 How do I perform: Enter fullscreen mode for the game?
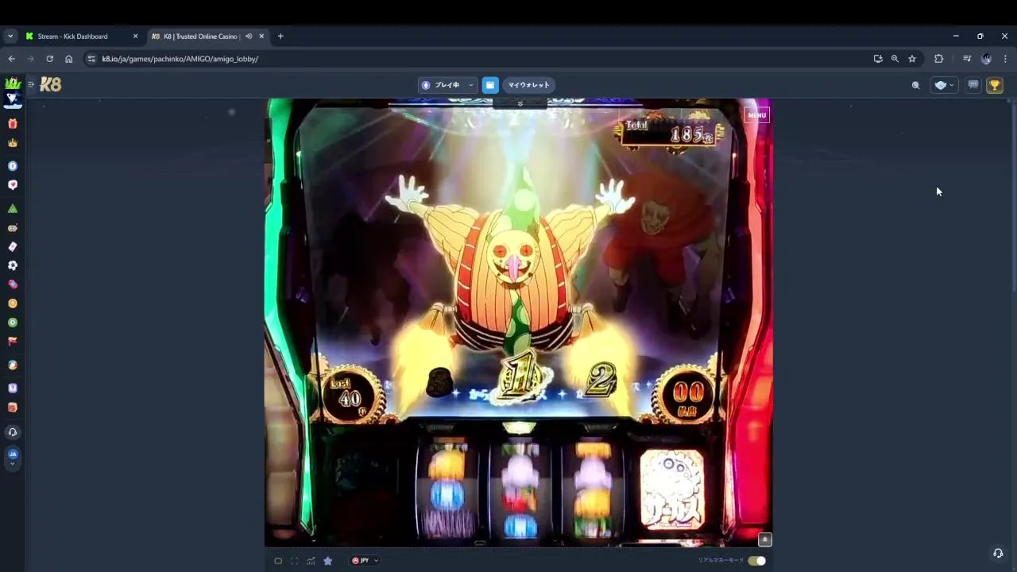294,561
